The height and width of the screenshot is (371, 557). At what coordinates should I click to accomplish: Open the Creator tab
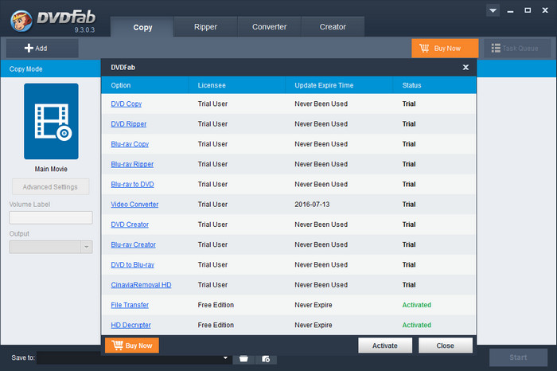(x=333, y=27)
